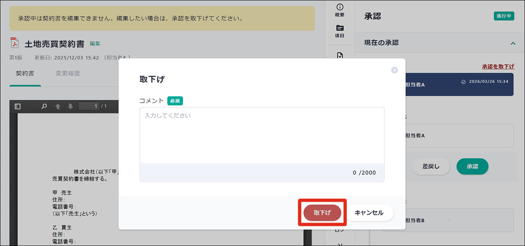Click the PDF search magnifier icon
The width and height of the screenshot is (525, 246).
[44, 107]
